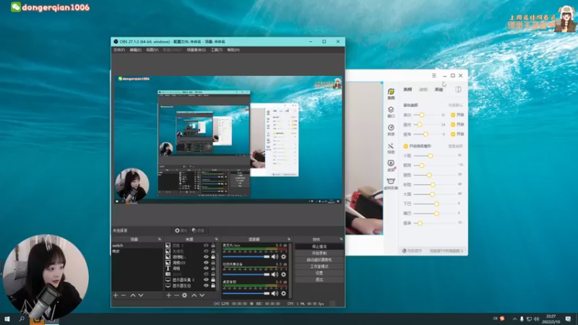Toggle visibility of 显示器采集 2 source
This screenshot has height=325, width=578.
[x=206, y=279]
